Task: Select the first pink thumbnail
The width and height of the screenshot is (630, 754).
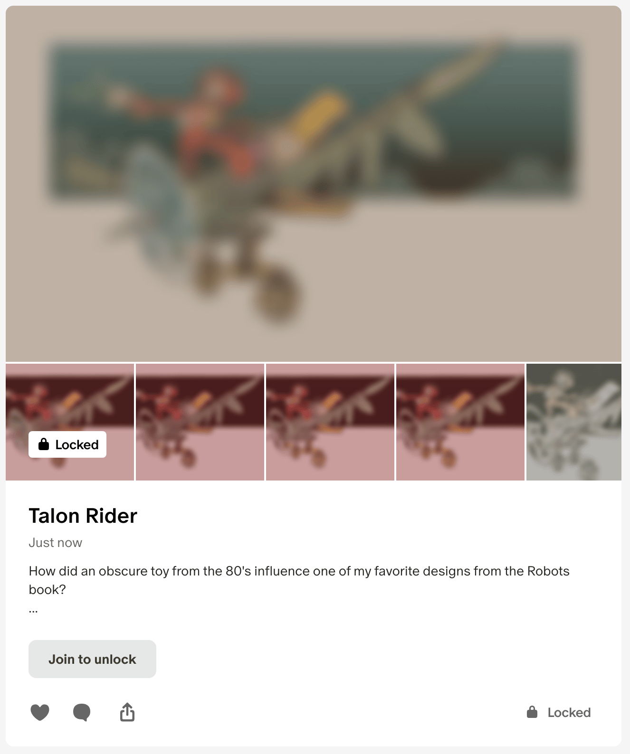Action: coord(70,422)
